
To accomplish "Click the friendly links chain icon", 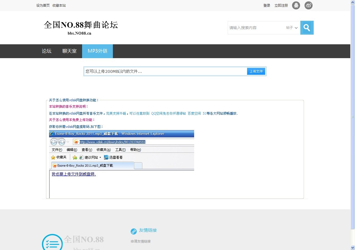I will (134, 231).
